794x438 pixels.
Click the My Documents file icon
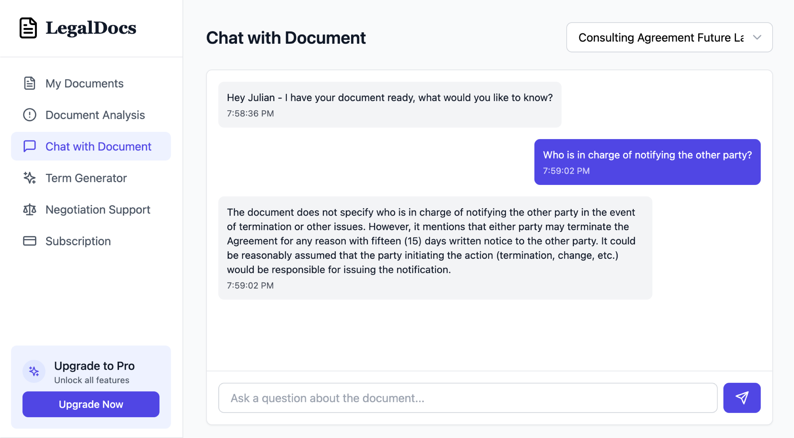click(30, 84)
